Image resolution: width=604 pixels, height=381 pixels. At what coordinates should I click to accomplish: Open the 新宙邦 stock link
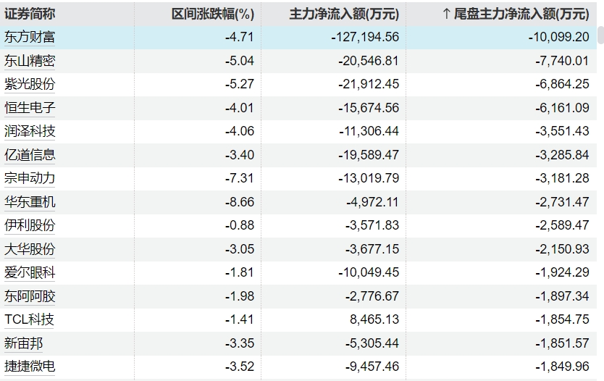[x=23, y=343]
